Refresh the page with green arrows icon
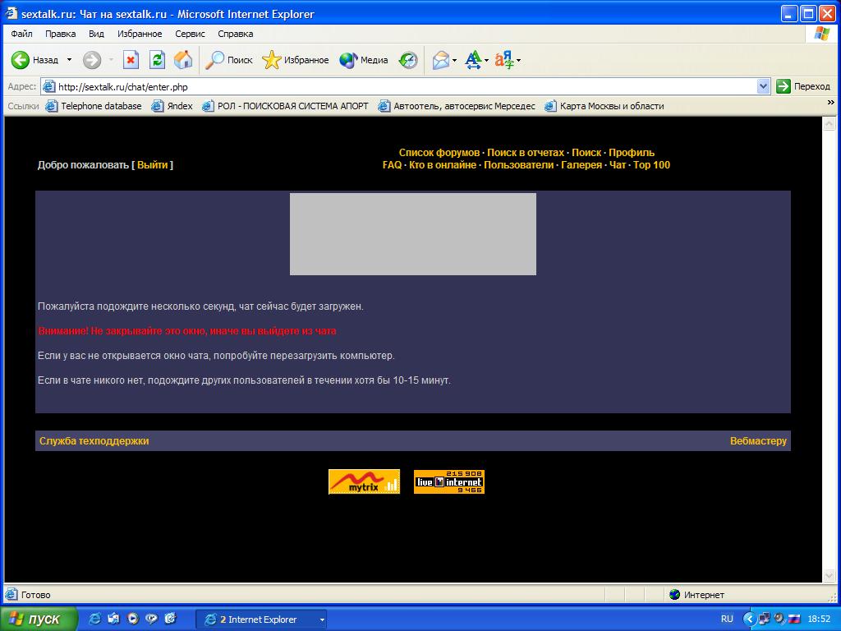Image resolution: width=841 pixels, height=631 pixels. [x=157, y=60]
